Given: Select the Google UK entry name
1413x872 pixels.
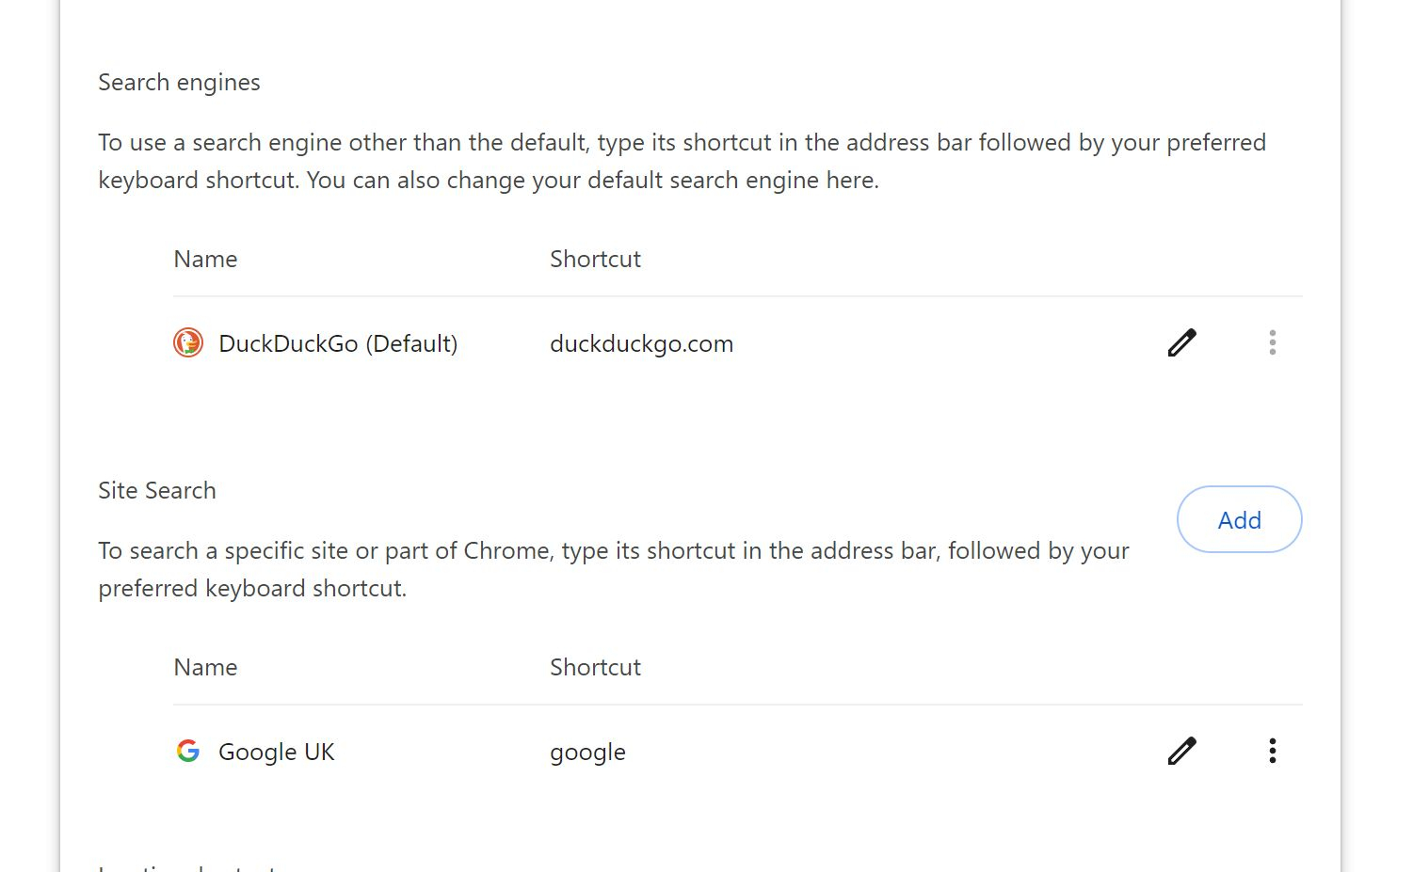Looking at the screenshot, I should (x=276, y=752).
